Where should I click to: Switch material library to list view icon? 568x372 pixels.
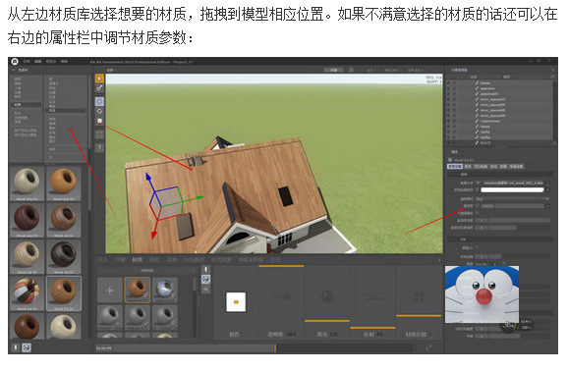tap(16, 347)
